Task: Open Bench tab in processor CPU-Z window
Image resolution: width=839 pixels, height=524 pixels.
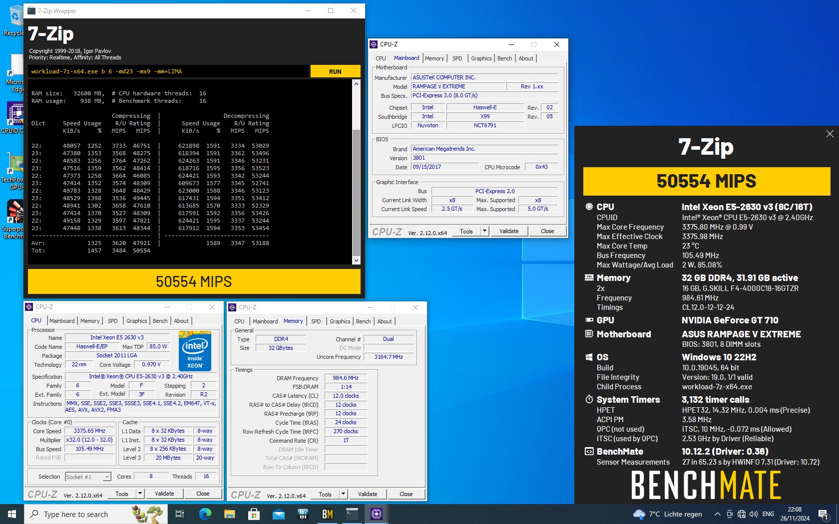Action: (x=160, y=321)
